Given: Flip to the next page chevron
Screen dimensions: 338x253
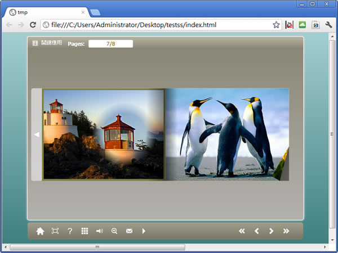Looking at the screenshot, I should 271,231.
